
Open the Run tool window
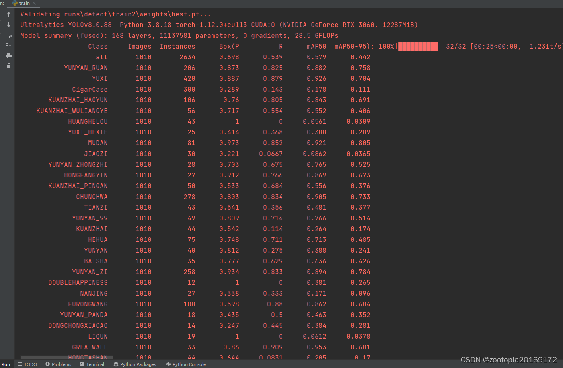coord(6,364)
